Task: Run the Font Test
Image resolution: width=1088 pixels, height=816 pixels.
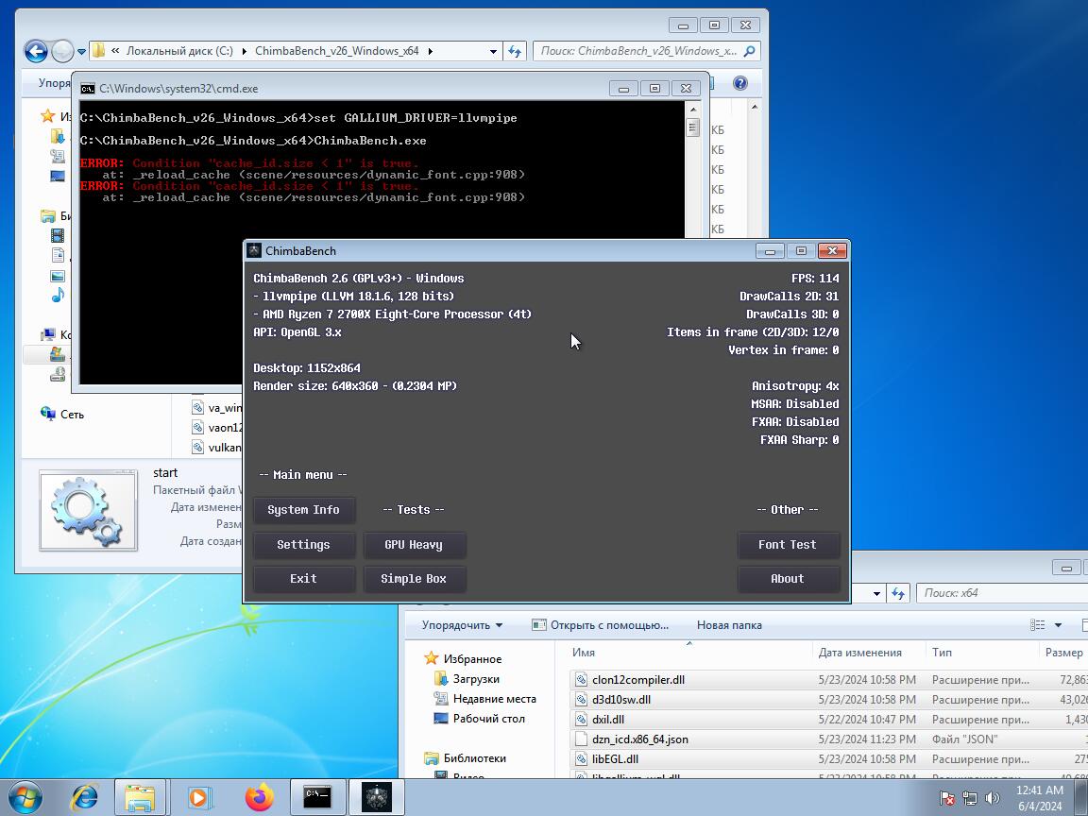Action: [787, 545]
